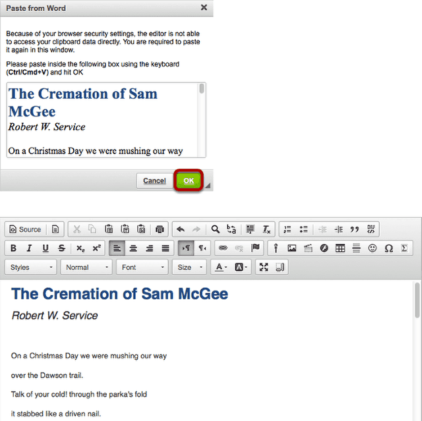This screenshot has height=421, width=422.
Task: Click the Image insert icon
Action: pos(291,248)
